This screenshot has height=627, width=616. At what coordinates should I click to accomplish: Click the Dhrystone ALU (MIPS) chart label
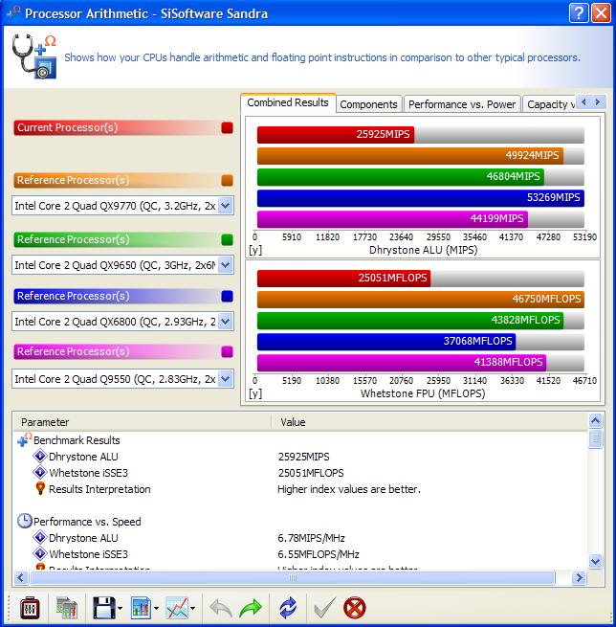pyautogui.click(x=423, y=250)
